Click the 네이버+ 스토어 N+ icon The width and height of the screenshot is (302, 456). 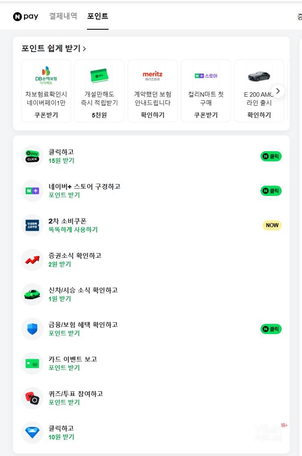[x=32, y=191]
